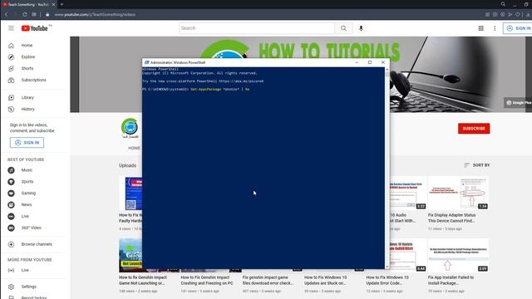This screenshot has height=299, width=532.
Task: Click the YouTube logo
Action: 35,28
